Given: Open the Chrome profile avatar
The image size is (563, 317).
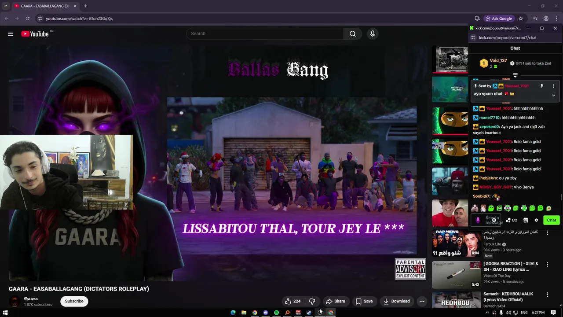Looking at the screenshot, I should pos(546,18).
